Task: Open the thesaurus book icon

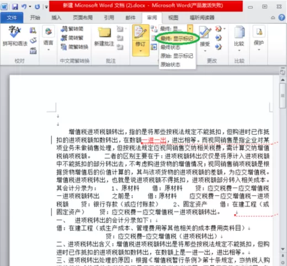Action: (x=33, y=40)
